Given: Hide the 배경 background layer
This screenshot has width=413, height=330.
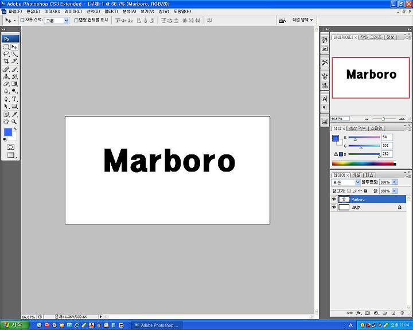Looking at the screenshot, I should (x=334, y=207).
